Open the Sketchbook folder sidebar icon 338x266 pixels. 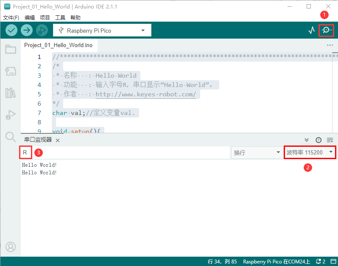tap(11, 49)
